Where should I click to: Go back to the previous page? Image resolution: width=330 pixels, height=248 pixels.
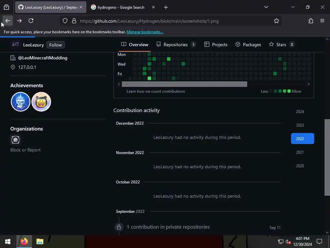pyautogui.click(x=8, y=21)
